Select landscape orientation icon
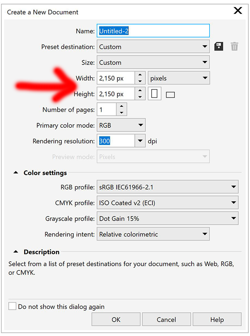 (170, 94)
